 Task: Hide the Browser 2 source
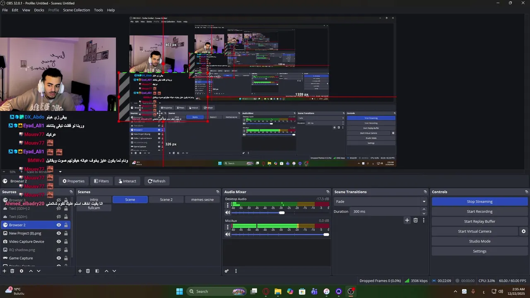[x=59, y=225]
